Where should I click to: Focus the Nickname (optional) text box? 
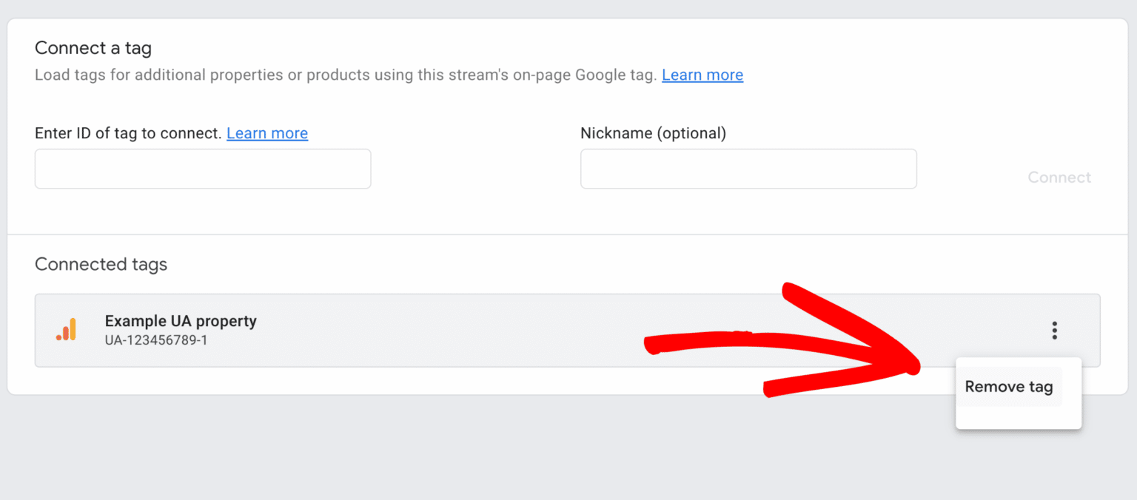pos(748,169)
